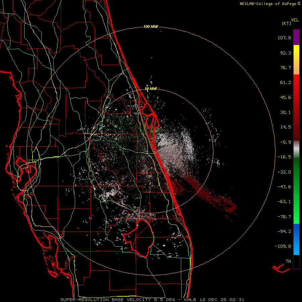The width and height of the screenshot is (302, 302).
Task: Click the purple segment of the color bar
Action: (x=296, y=38)
